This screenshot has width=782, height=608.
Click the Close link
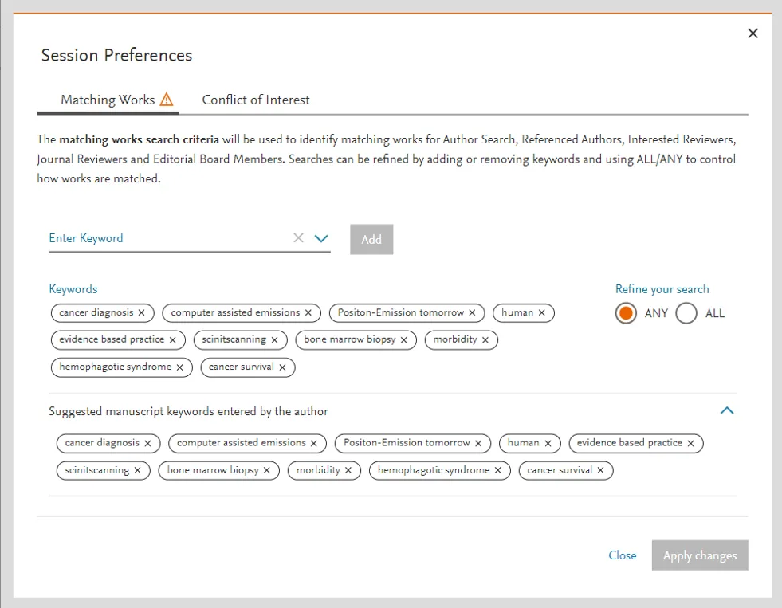point(623,555)
